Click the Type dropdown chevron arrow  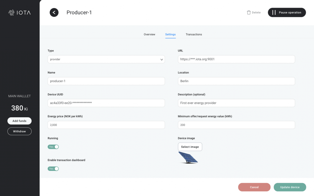pyautogui.click(x=162, y=59)
